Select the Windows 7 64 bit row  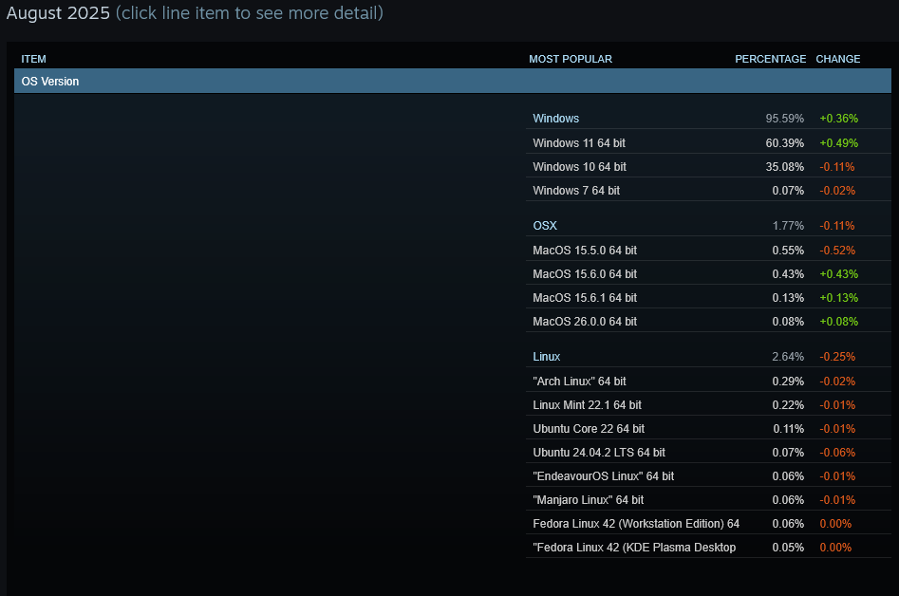pyautogui.click(x=708, y=190)
